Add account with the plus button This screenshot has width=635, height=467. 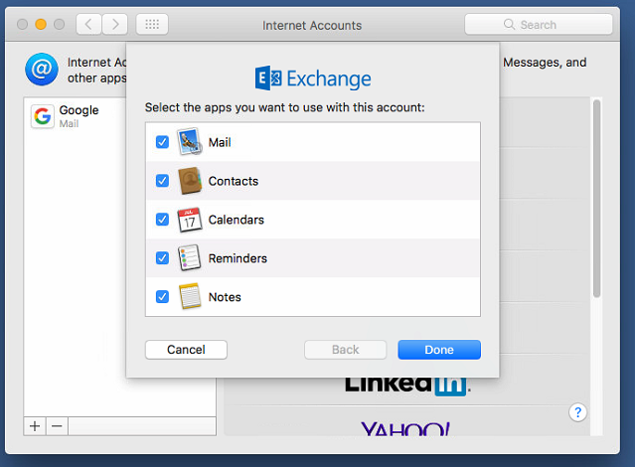(35, 426)
